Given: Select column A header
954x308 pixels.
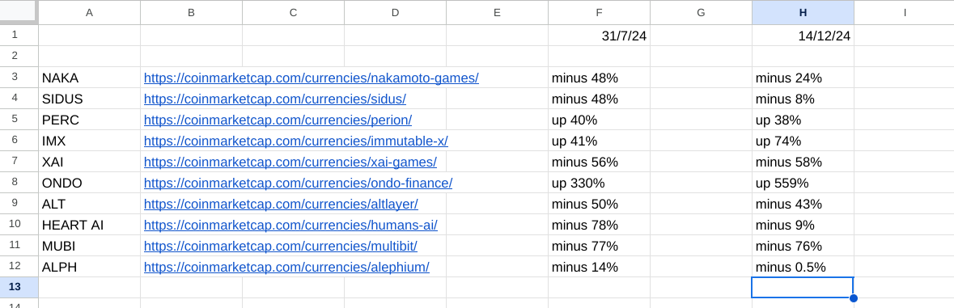Looking at the screenshot, I should tap(90, 13).
